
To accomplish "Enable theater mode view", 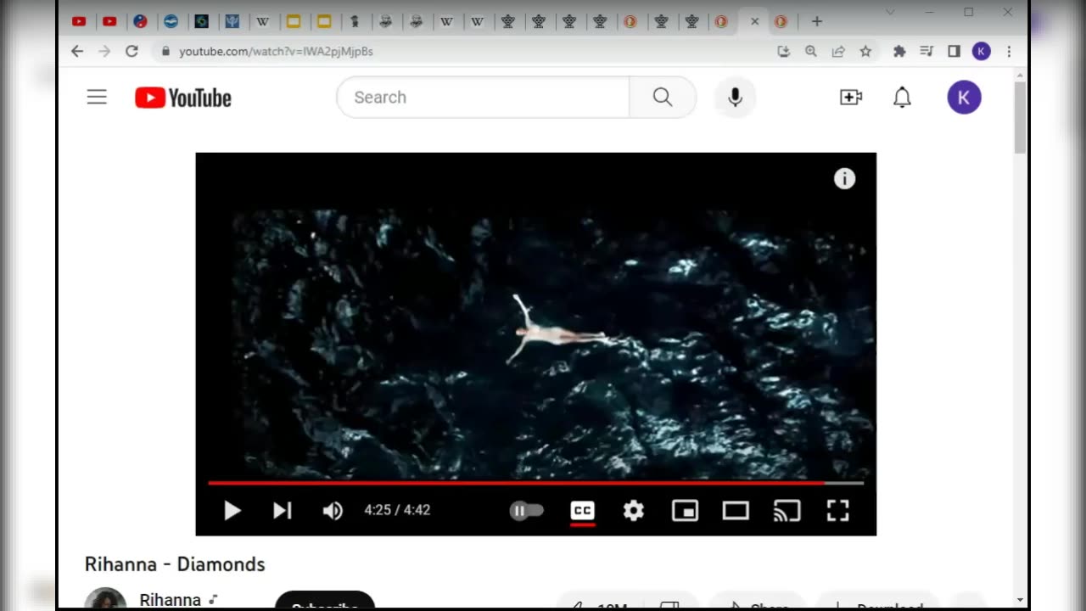I will pos(736,510).
